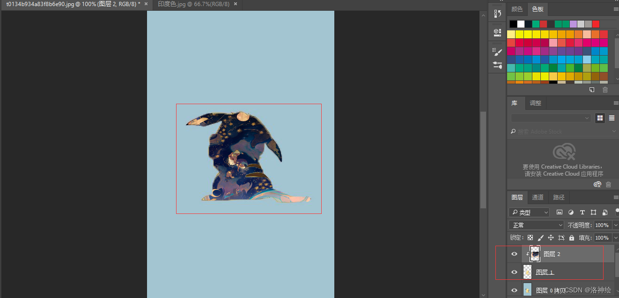Screen dimensions: 619x298
Task: Switch to the 颜色 Color tab
Action: pos(517,9)
